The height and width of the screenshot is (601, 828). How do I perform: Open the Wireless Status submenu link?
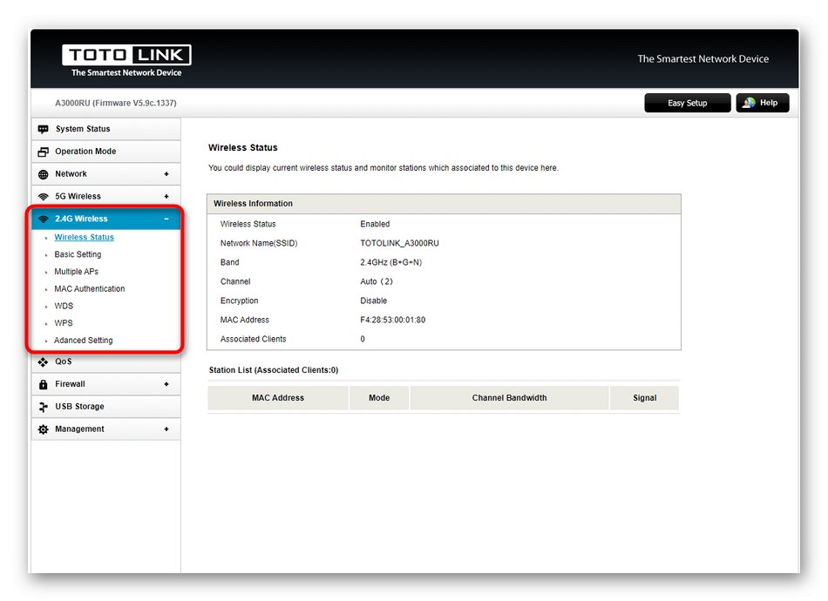coord(84,238)
